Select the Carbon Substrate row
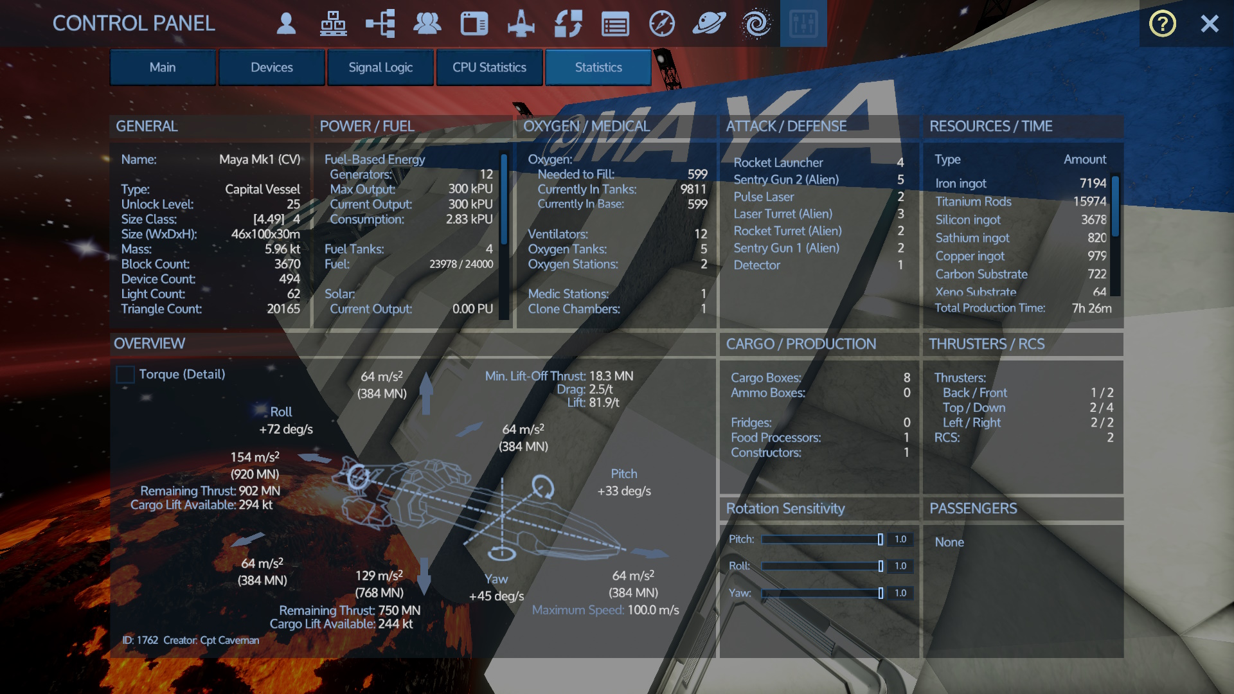Image resolution: width=1234 pixels, height=694 pixels. [1021, 274]
